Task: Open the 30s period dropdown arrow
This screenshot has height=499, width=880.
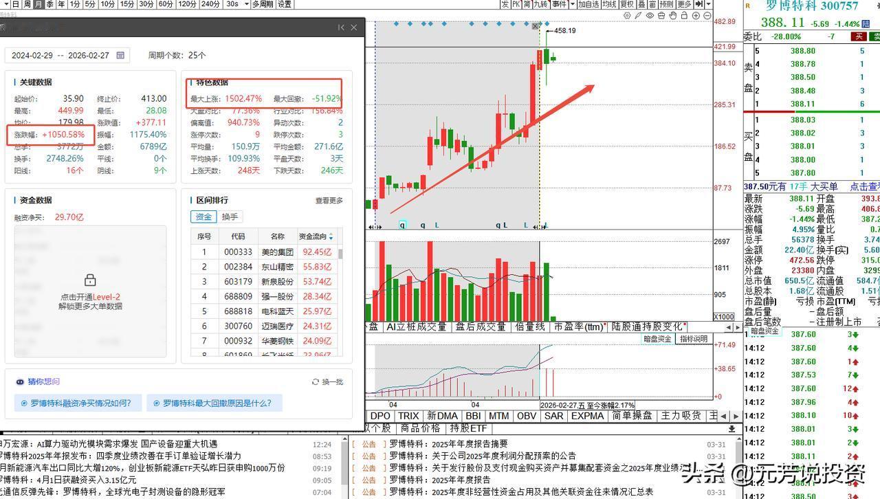Action: (x=245, y=4)
